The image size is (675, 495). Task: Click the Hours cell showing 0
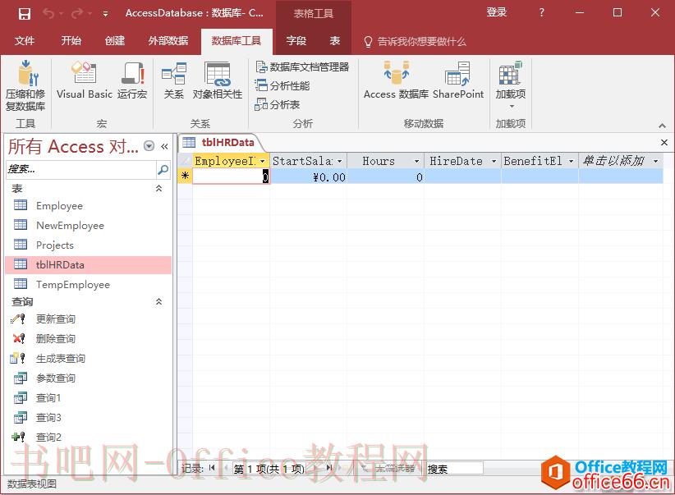click(385, 177)
